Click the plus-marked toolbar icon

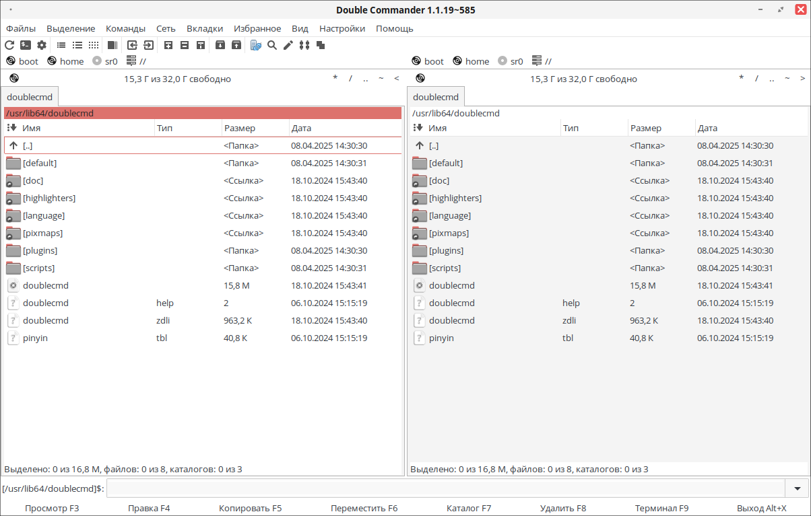tap(168, 45)
